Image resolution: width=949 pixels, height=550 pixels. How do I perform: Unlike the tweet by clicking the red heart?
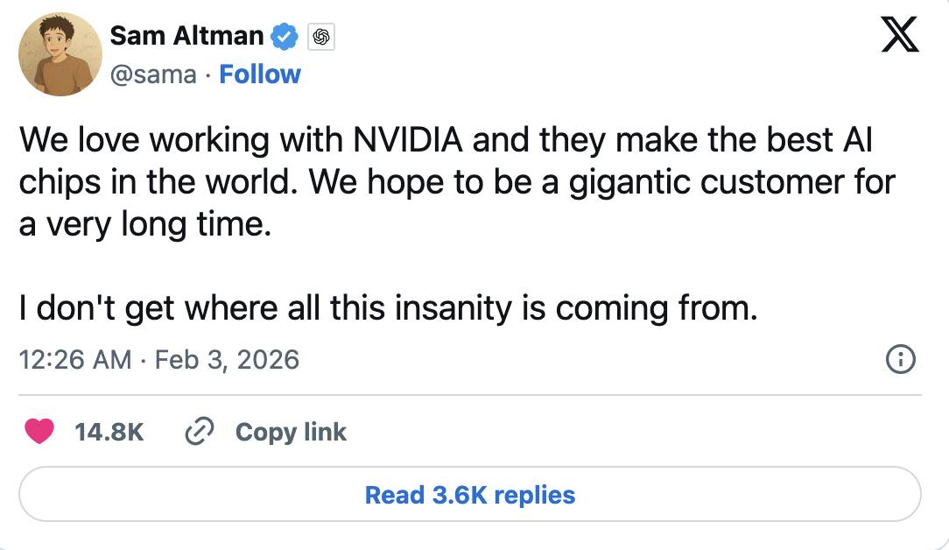[39, 432]
